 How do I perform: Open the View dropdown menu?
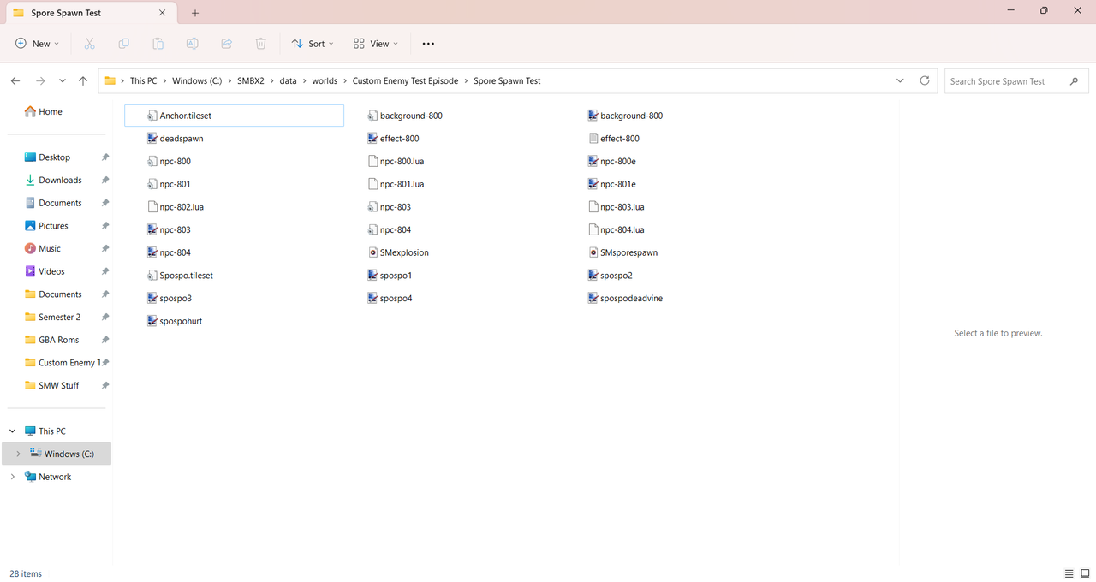point(376,44)
